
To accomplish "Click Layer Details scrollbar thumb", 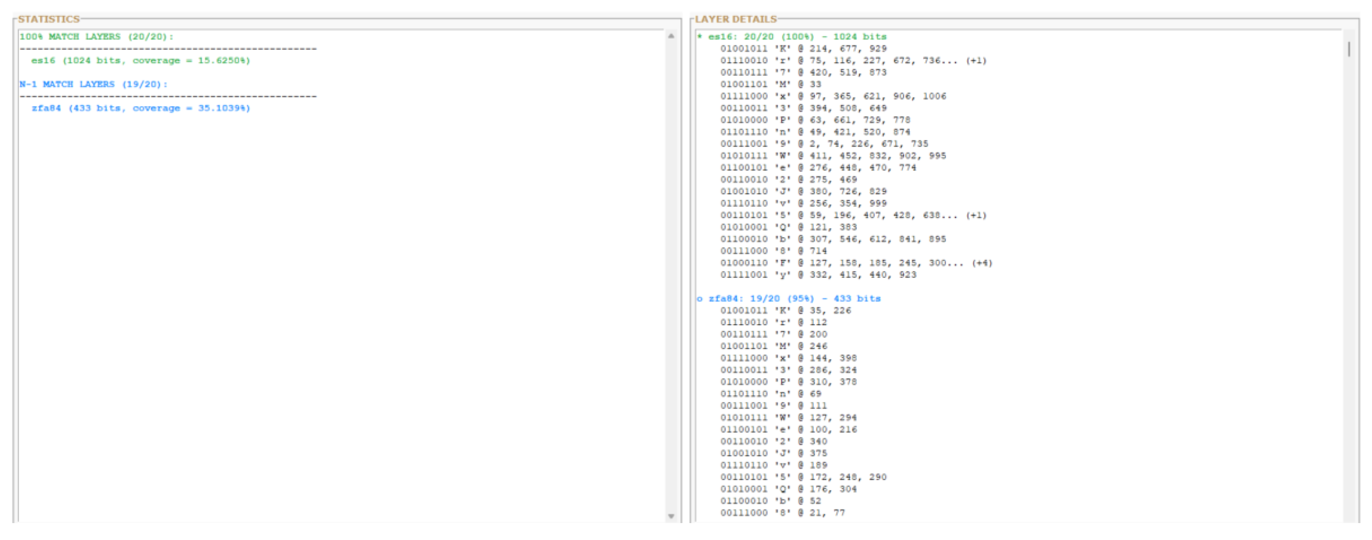I will tap(1349, 49).
